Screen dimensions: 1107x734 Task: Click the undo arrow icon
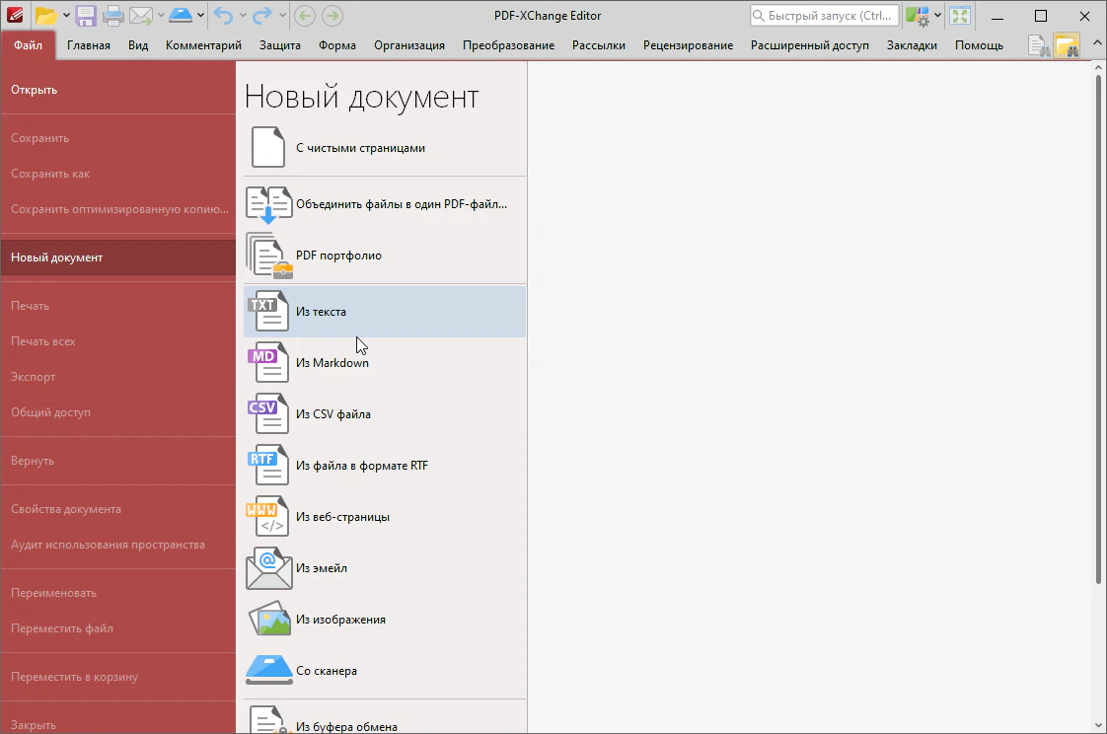click(x=222, y=16)
